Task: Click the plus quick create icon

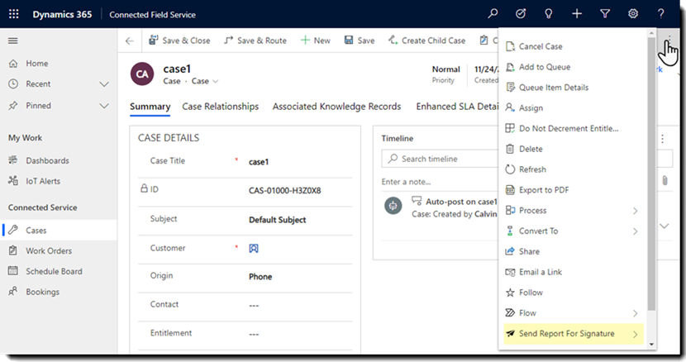Action: [x=577, y=13]
